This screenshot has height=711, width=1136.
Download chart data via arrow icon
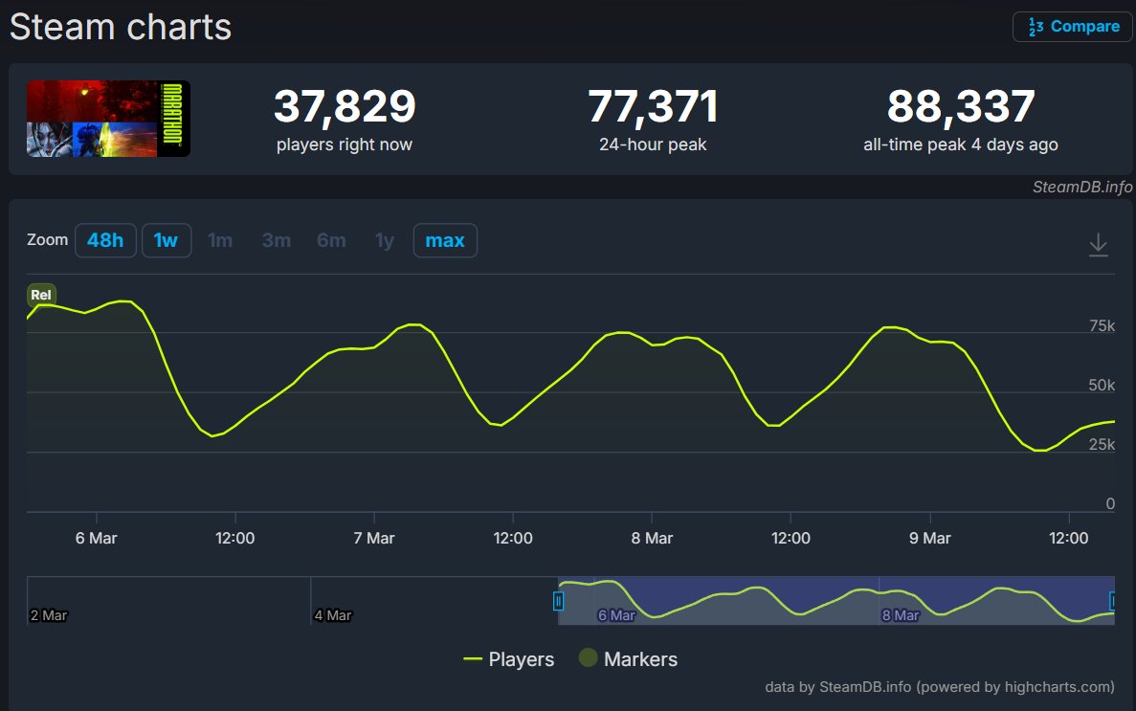1099,245
